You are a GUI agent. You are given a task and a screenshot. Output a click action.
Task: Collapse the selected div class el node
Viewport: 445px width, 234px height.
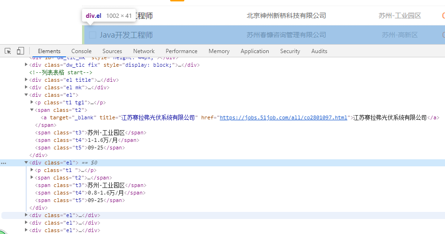[x=26, y=163]
